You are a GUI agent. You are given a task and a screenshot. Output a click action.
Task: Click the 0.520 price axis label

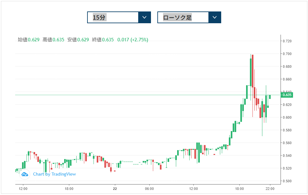(x=287, y=168)
